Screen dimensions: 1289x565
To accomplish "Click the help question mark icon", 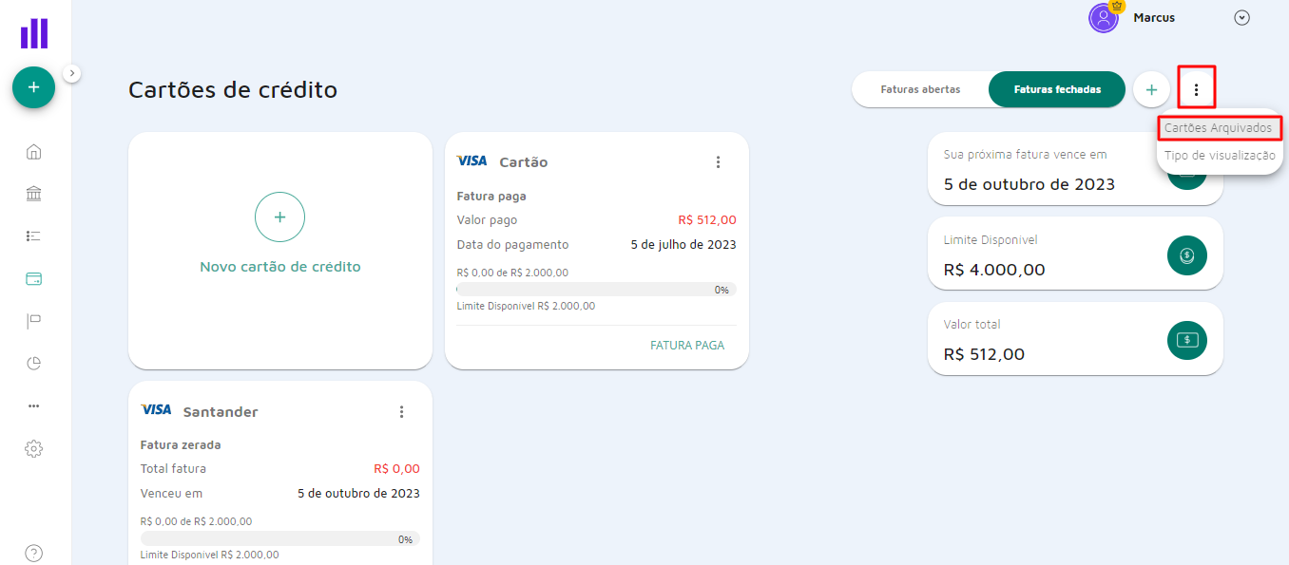I will coord(34,553).
